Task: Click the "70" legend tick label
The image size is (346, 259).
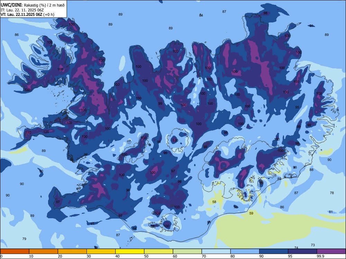Action: (204, 256)
